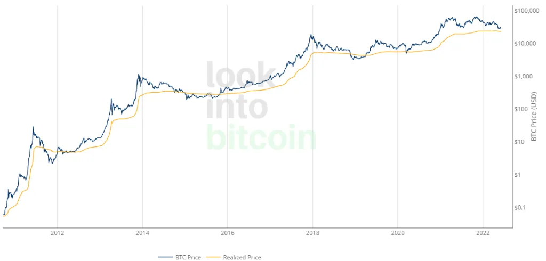Click the $100,000 y-axis label
Image resolution: width=546 pixels, height=261 pixels.
(525, 10)
